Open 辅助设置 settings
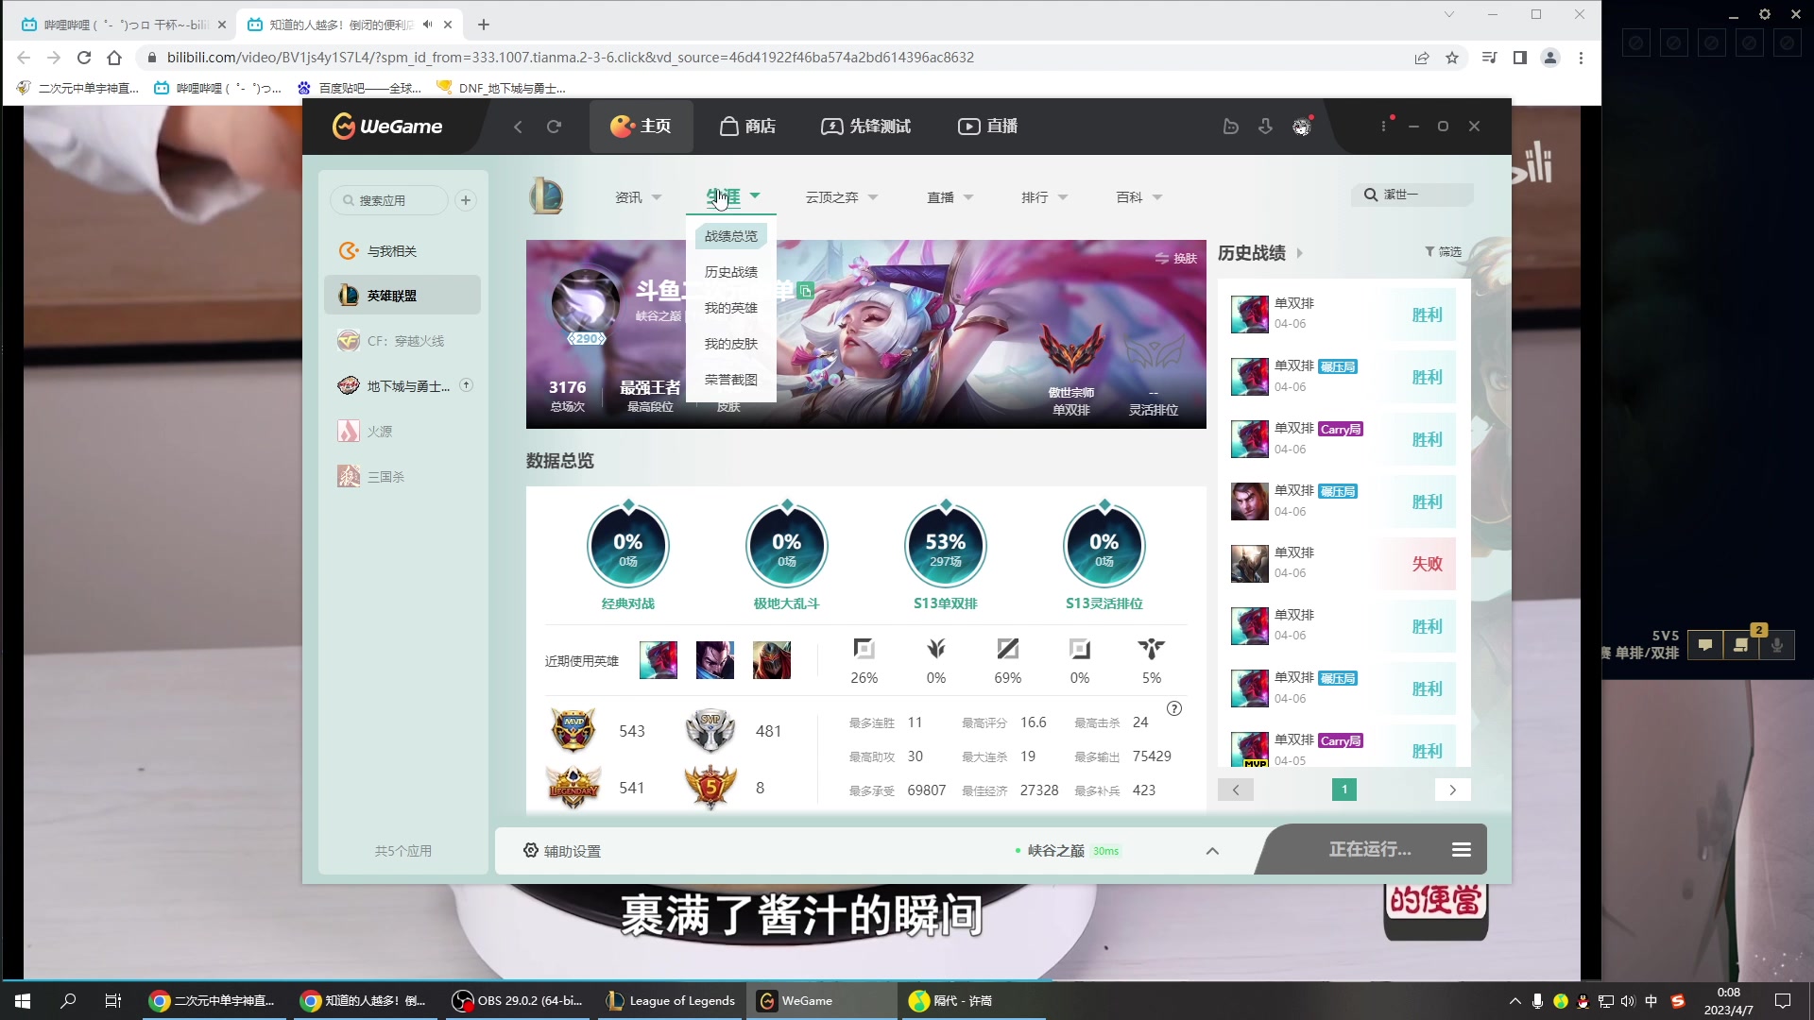The height and width of the screenshot is (1020, 1814). pyautogui.click(x=562, y=851)
